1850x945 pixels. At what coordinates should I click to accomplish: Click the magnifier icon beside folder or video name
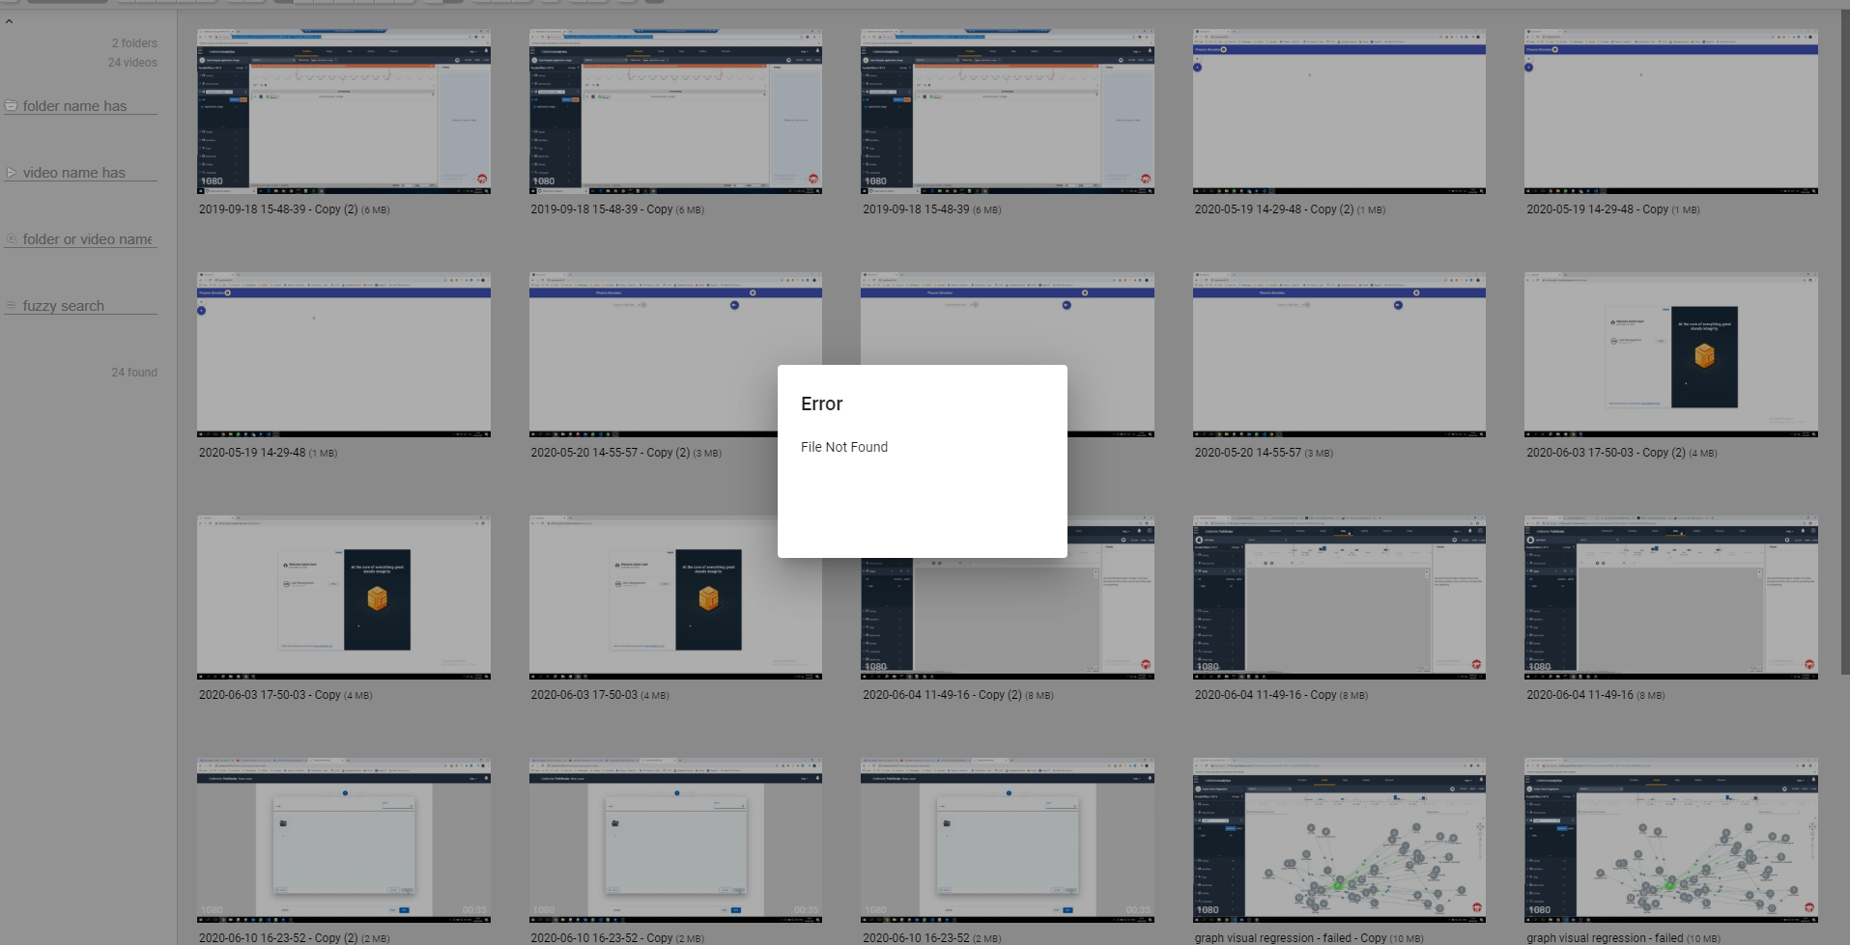point(12,238)
